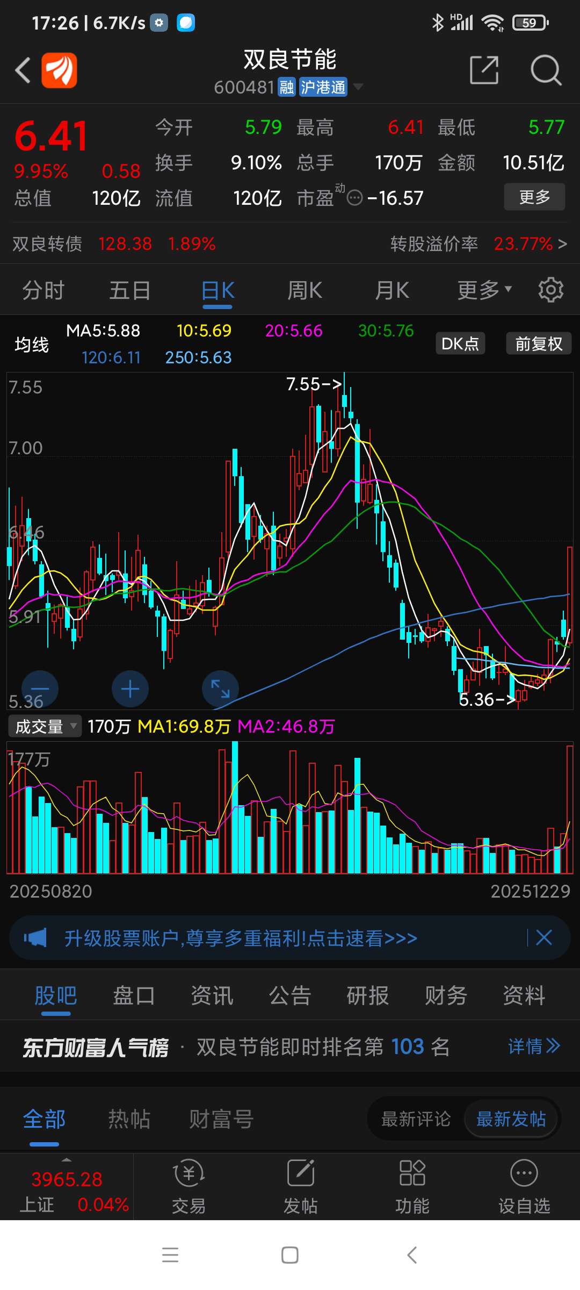Tap the megaphone icon in banner
This screenshot has width=580, height=1290.
point(35,938)
